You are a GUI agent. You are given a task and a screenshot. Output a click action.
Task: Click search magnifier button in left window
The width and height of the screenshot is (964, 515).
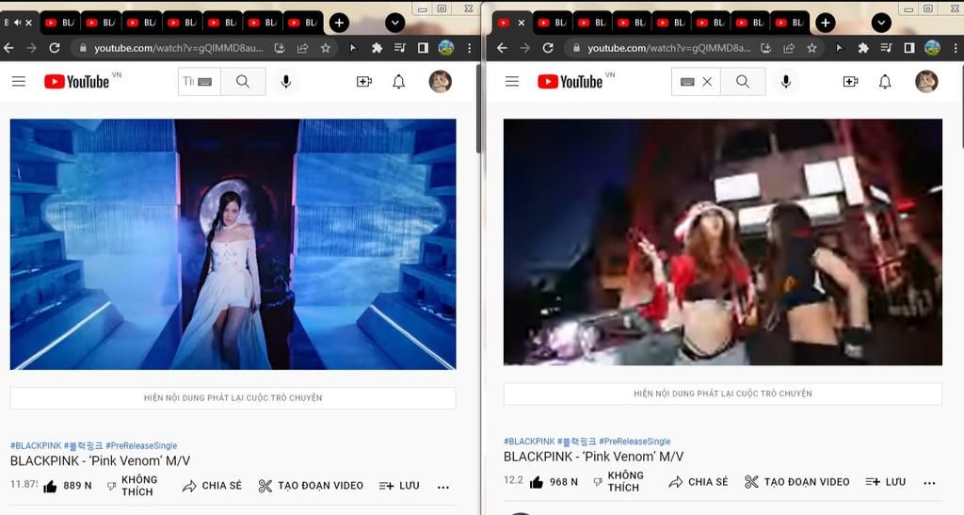pyautogui.click(x=243, y=81)
